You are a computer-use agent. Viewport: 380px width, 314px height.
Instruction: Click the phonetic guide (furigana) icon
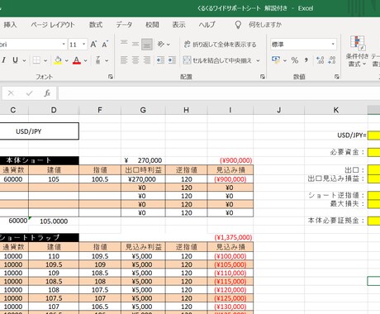pyautogui.click(x=98, y=60)
